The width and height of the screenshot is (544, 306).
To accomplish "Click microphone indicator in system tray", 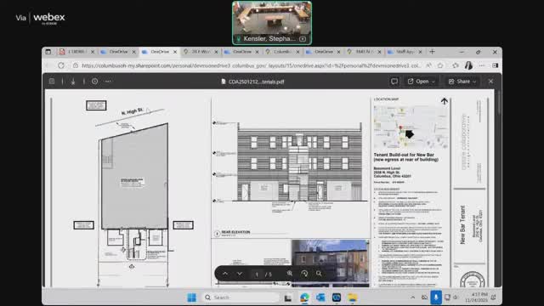I will (x=436, y=297).
